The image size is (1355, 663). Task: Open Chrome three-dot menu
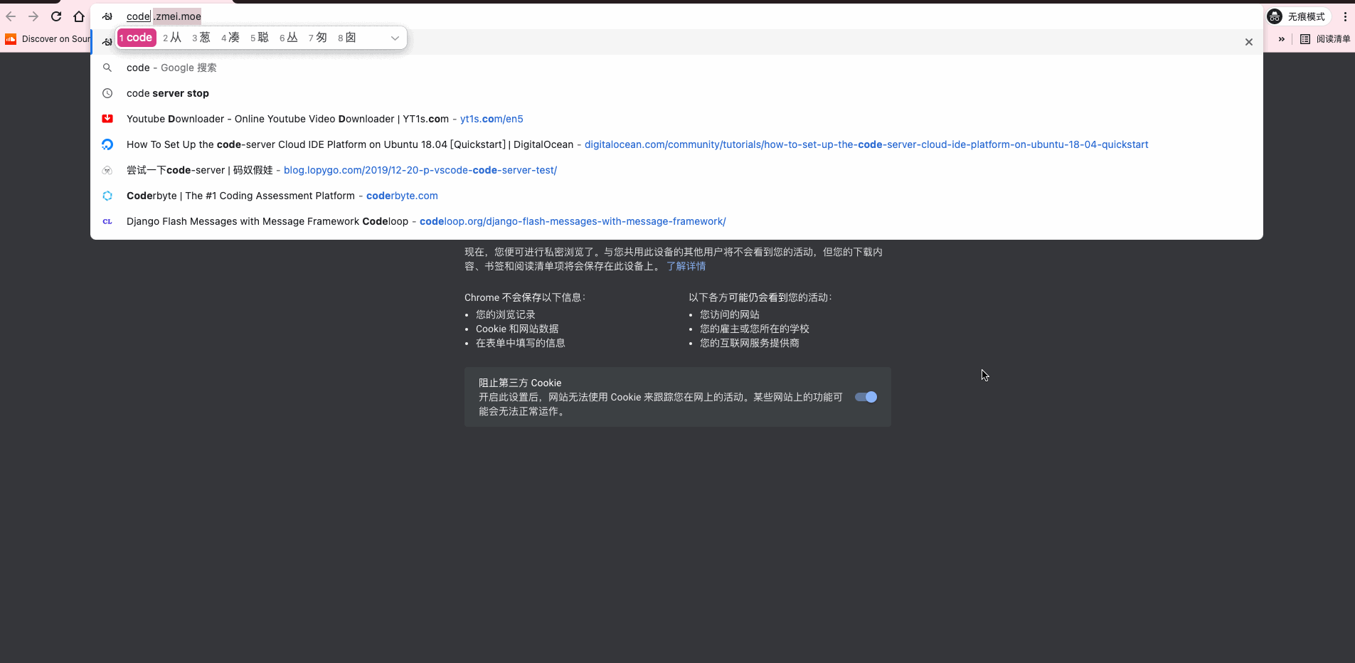tap(1345, 16)
